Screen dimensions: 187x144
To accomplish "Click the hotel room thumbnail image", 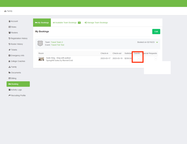I will tap(41, 59).
